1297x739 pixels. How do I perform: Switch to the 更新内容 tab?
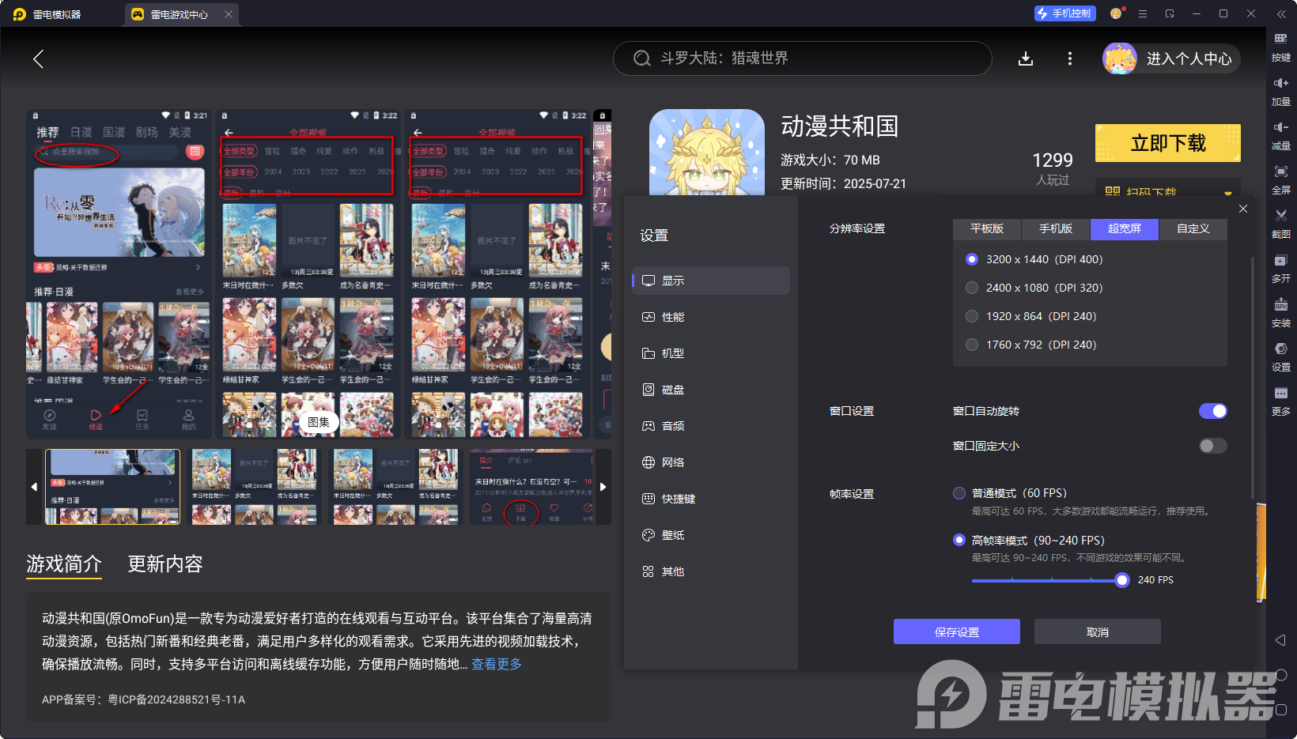164,564
